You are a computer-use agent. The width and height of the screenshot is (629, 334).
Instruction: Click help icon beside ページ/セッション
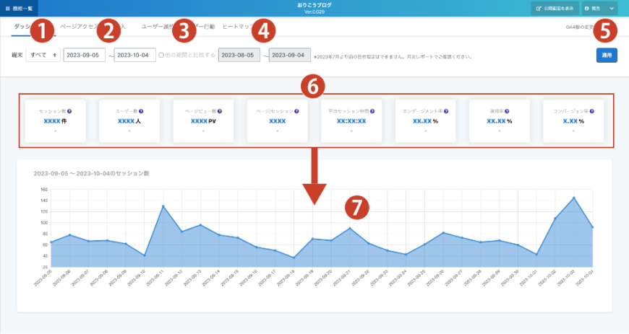point(295,112)
